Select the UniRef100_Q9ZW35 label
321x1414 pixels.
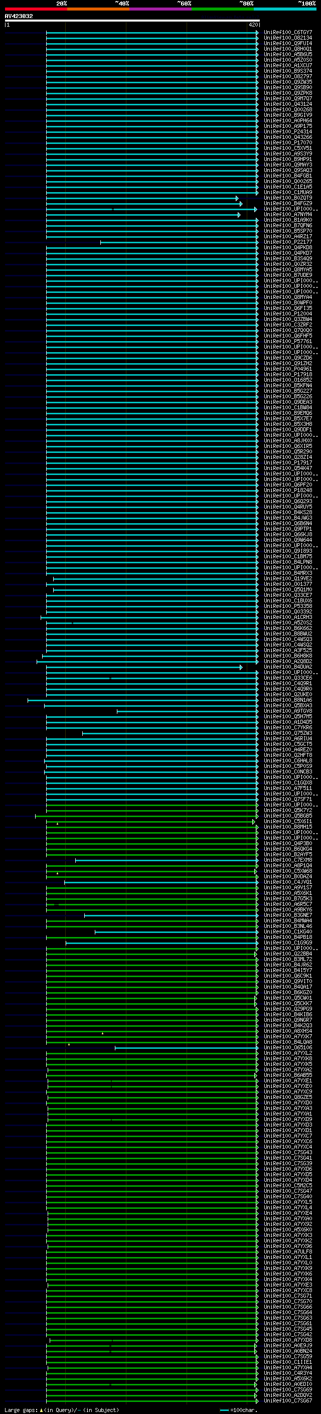[x=287, y=82]
